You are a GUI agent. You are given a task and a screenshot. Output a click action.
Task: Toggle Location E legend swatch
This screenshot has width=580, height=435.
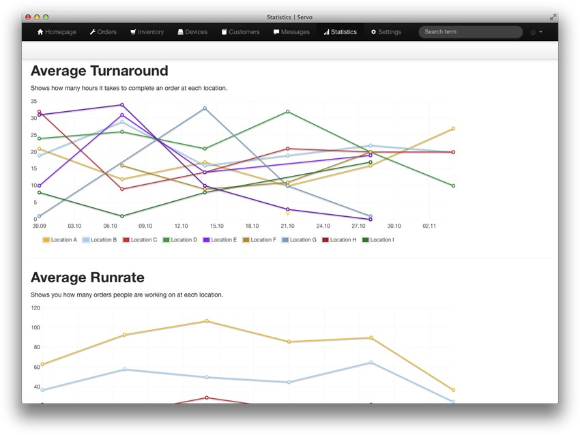(206, 240)
